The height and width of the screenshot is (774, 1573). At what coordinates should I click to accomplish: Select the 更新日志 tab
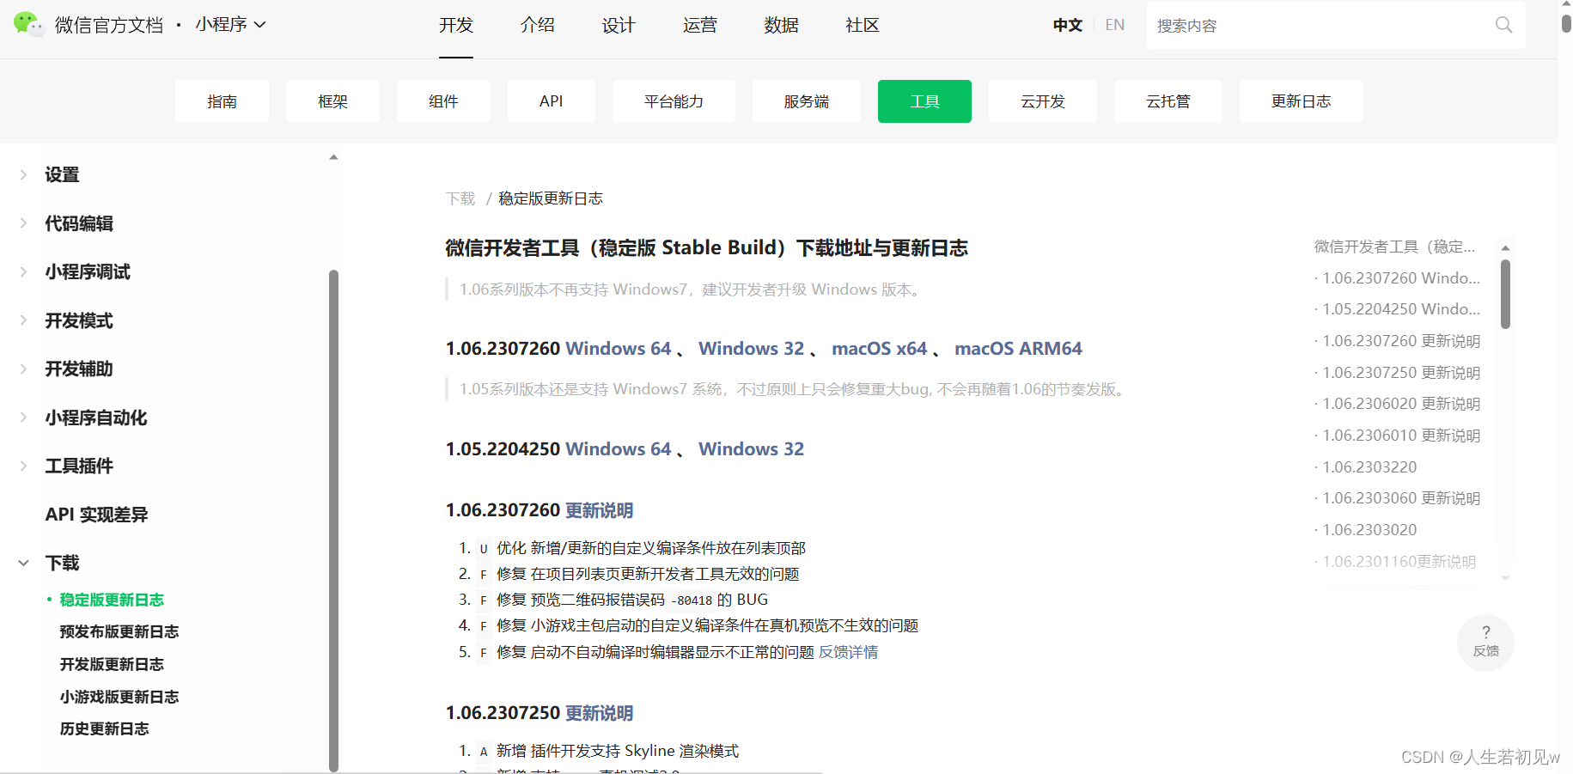pyautogui.click(x=1302, y=101)
